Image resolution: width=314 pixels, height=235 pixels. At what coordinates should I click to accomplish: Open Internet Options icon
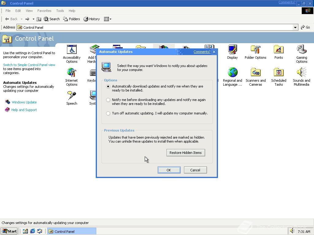coord(72,77)
